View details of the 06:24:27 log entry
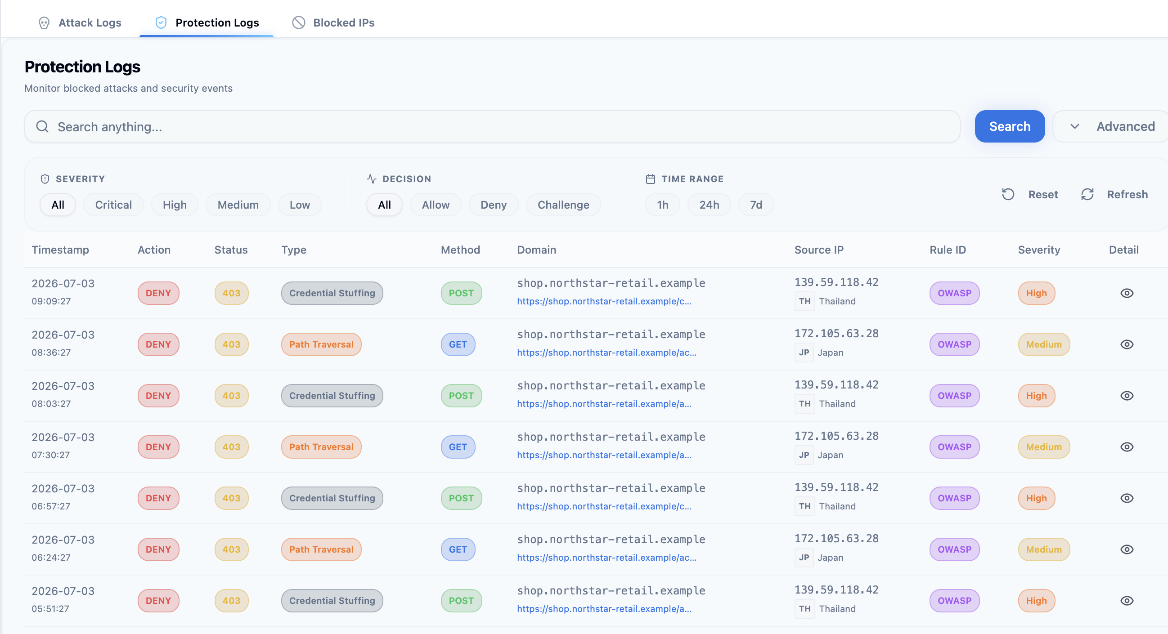The height and width of the screenshot is (634, 1168). point(1127,549)
